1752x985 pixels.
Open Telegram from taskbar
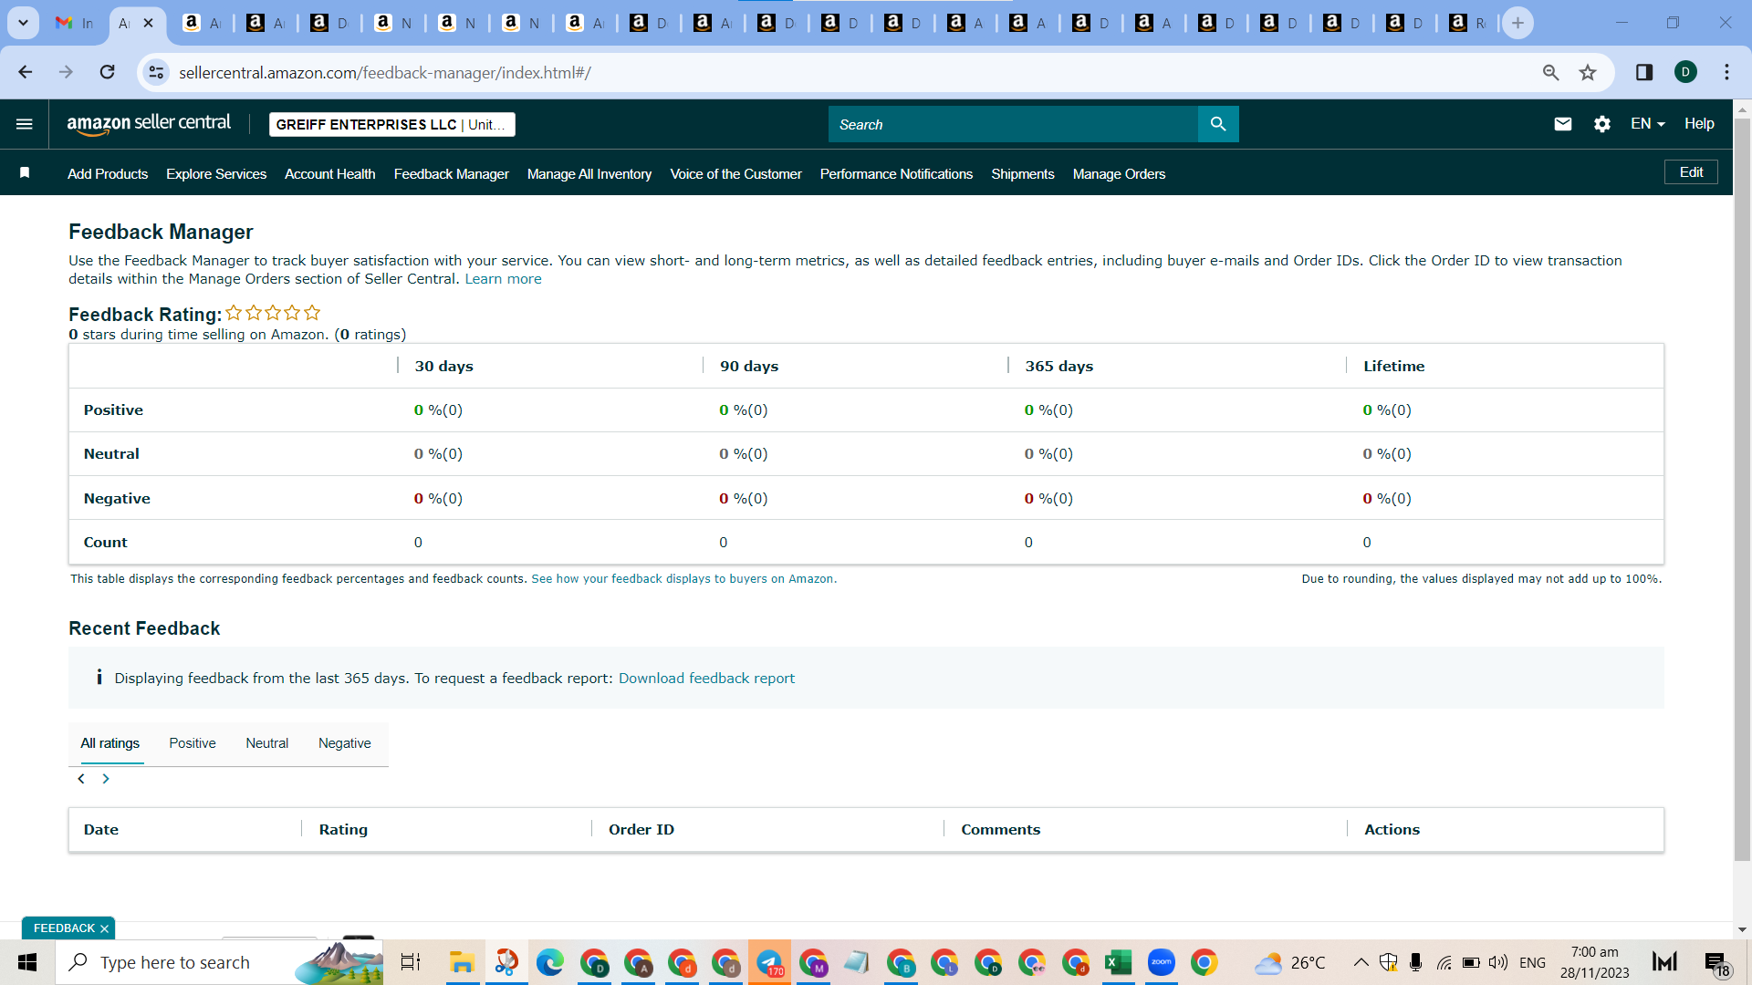click(769, 962)
